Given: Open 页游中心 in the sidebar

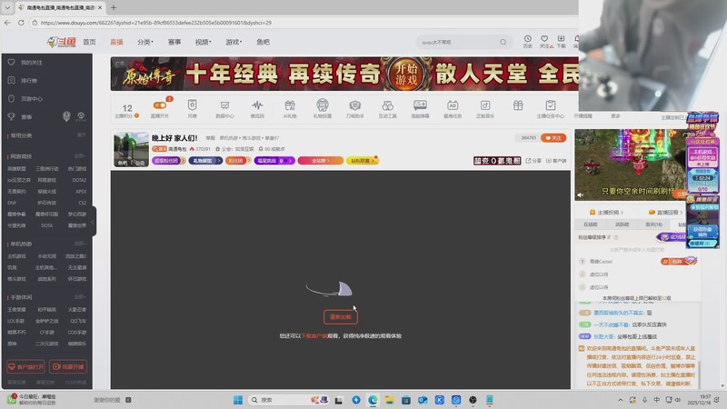Looking at the screenshot, I should click(32, 99).
